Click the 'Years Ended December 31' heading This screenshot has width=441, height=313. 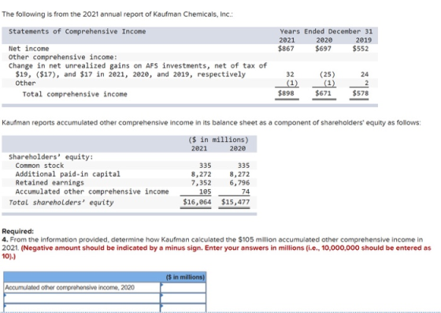326,32
